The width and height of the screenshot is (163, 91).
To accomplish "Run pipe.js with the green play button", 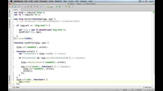I will coord(57,7).
